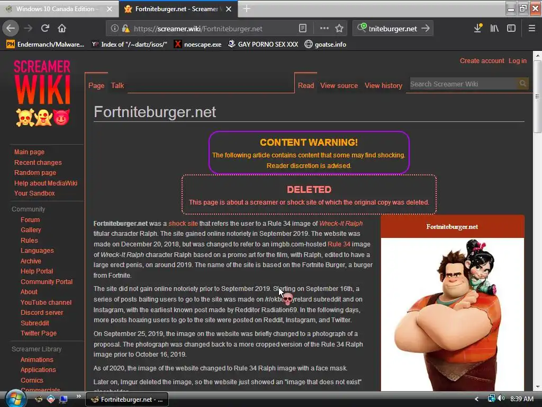Image resolution: width=542 pixels, height=407 pixels.
Task: Toggle the sidebar view icon
Action: (x=511, y=28)
